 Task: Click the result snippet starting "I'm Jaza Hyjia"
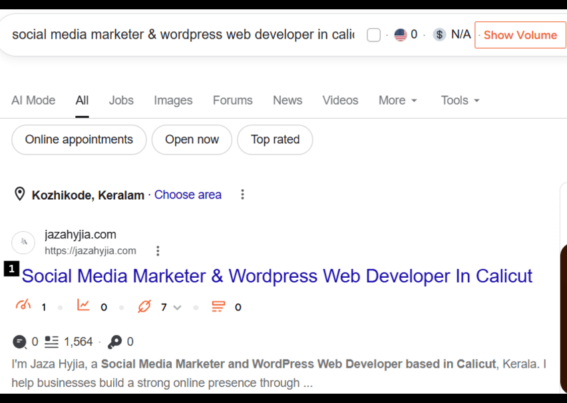tap(279, 373)
